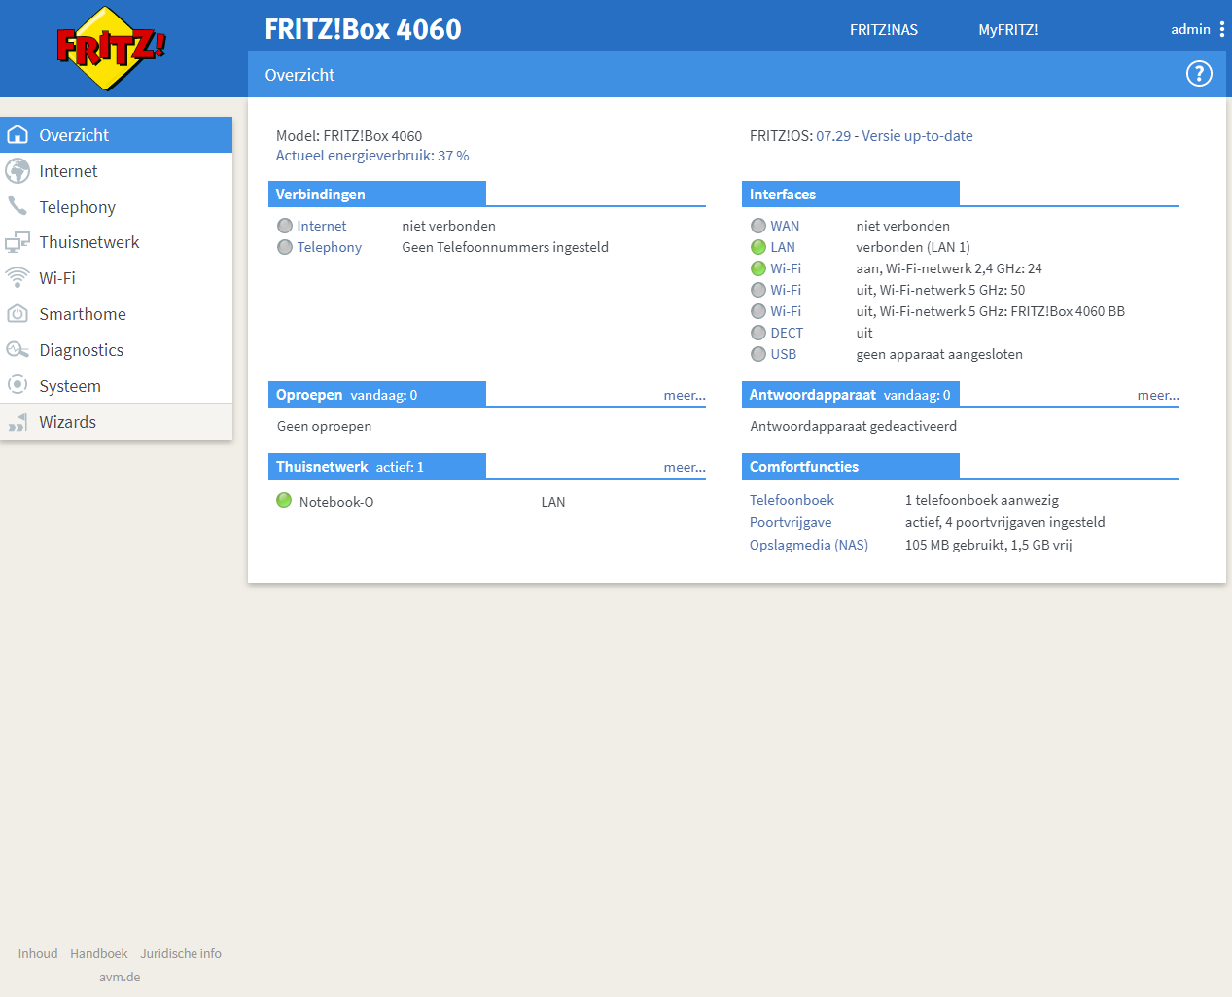Click the Internet link under Verbindingen
Screen dimensions: 1232x997
[x=322, y=226]
